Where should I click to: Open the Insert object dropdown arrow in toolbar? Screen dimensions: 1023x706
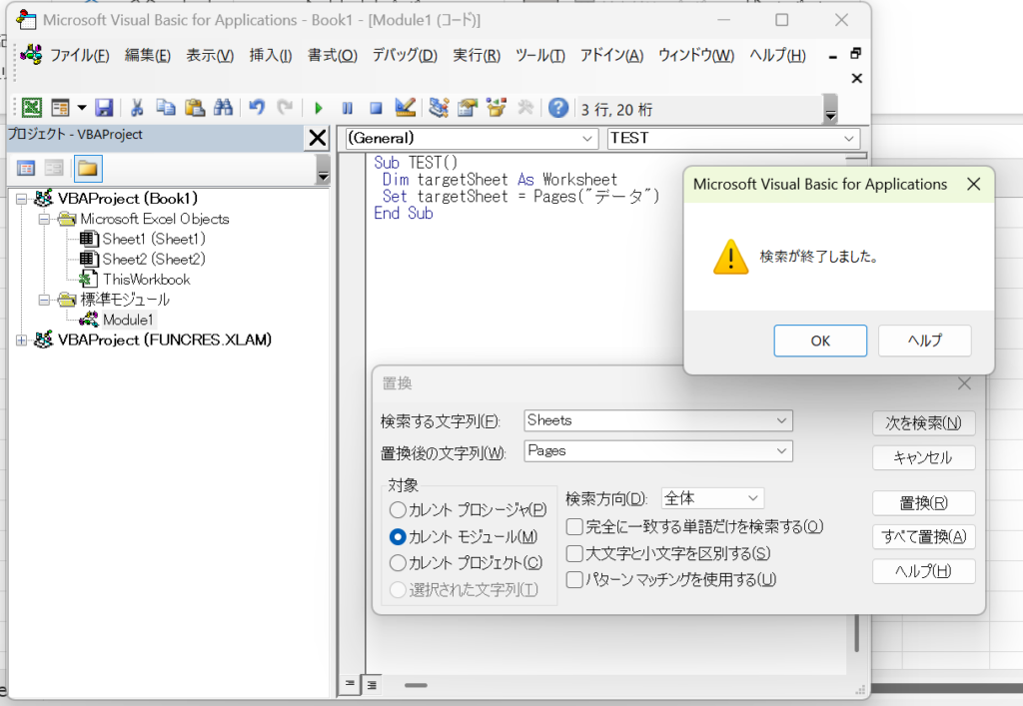[x=82, y=108]
